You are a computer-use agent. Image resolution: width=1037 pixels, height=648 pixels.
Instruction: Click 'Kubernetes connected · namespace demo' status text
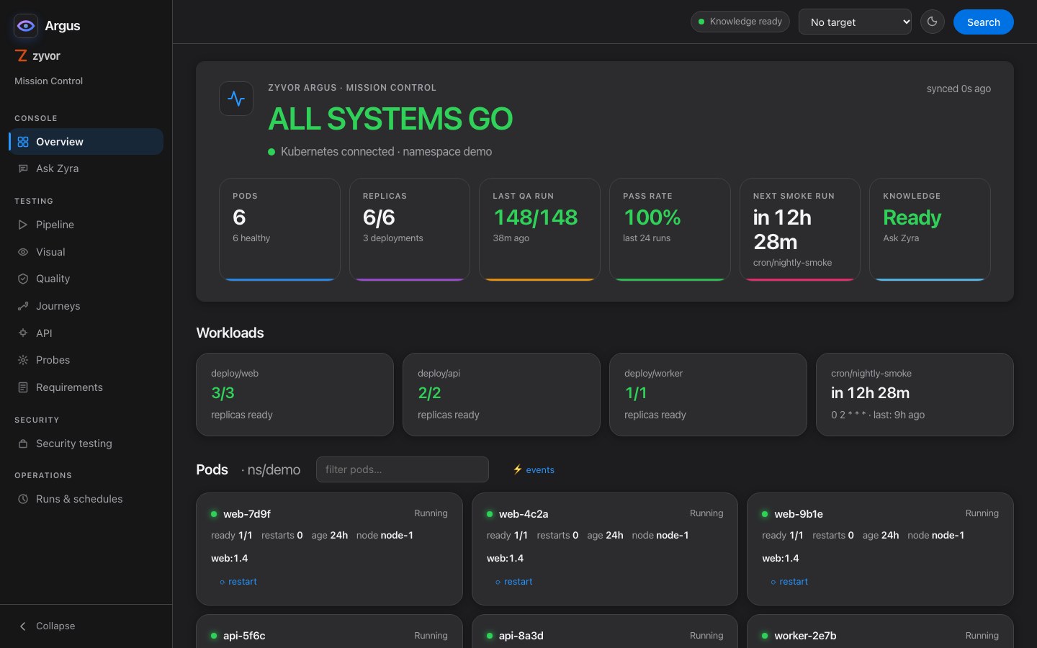(386, 152)
